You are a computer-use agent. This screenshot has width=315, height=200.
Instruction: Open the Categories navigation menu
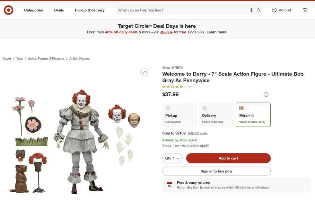pyautogui.click(x=33, y=10)
